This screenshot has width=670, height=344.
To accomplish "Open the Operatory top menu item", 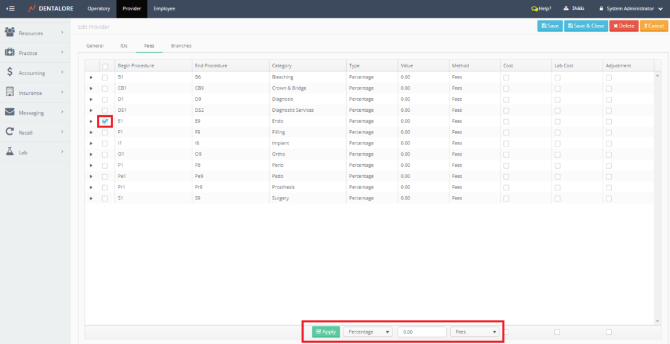I will coord(99,9).
